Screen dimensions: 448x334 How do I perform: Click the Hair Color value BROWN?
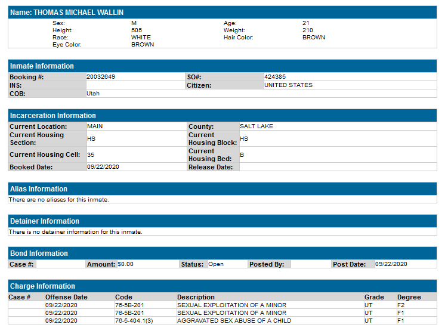[x=314, y=38]
